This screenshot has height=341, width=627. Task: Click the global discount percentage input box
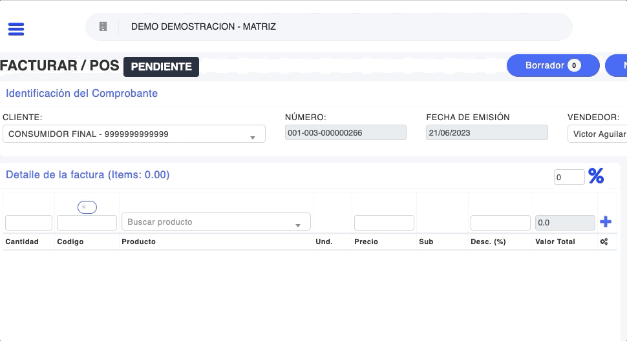pos(569,176)
